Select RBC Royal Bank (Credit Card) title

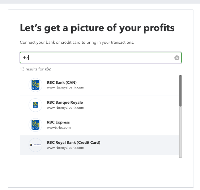[73, 142]
